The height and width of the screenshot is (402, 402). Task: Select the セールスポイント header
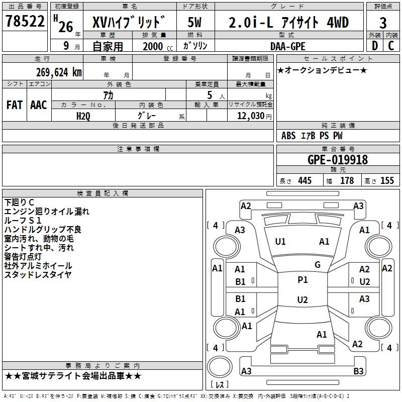(x=338, y=58)
